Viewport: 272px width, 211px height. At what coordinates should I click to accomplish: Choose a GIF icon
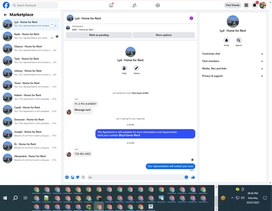[83, 177]
